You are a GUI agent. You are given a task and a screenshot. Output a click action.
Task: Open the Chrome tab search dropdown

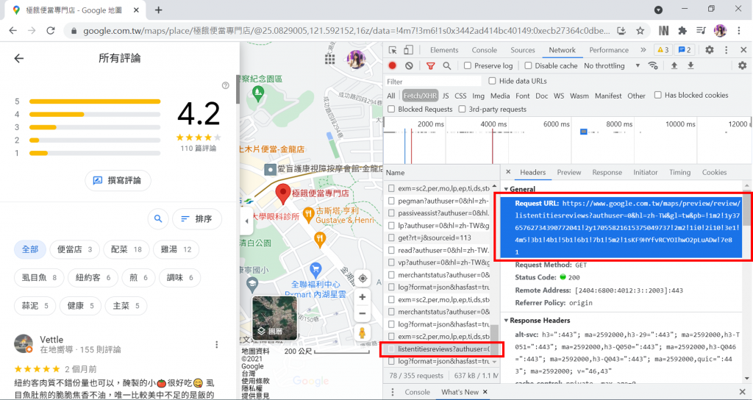pos(658,10)
